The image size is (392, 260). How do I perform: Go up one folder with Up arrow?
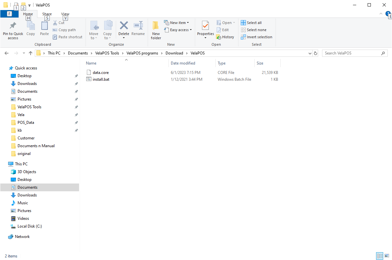(31, 53)
